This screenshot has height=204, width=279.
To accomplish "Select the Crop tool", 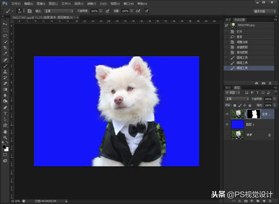I will click(x=5, y=48).
